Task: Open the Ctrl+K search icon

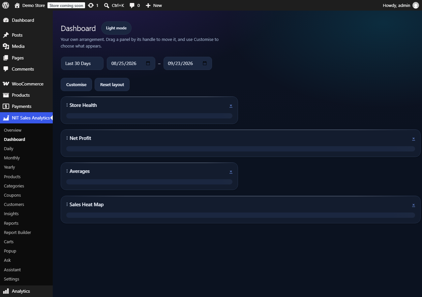Action: coord(106,5)
